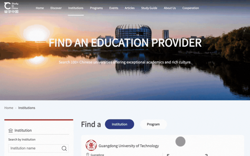The image size is (250, 156).
Task: Open Guangdong University of Technology title link
Action: click(129, 146)
